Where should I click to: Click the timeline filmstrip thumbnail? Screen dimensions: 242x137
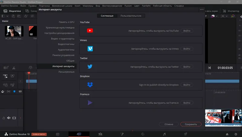[224, 116]
